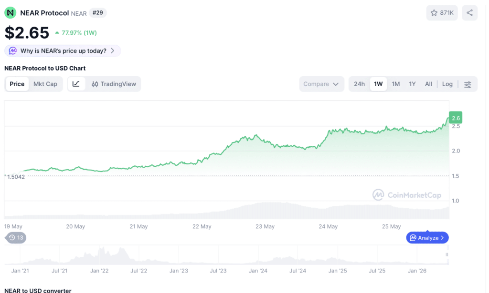Screen dimensions: 489x293
Task: Open the share icon button
Action: click(x=470, y=13)
